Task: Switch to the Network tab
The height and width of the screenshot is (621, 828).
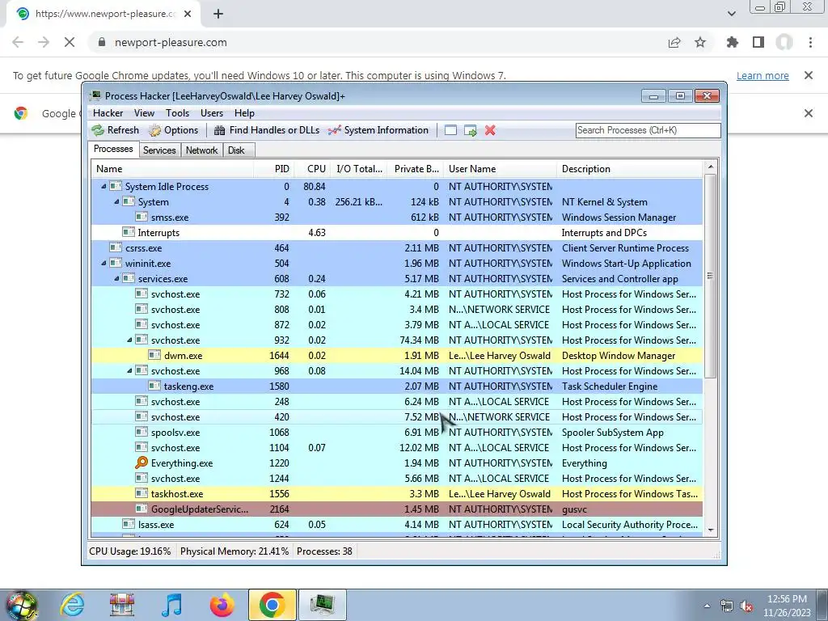Action: point(201,150)
